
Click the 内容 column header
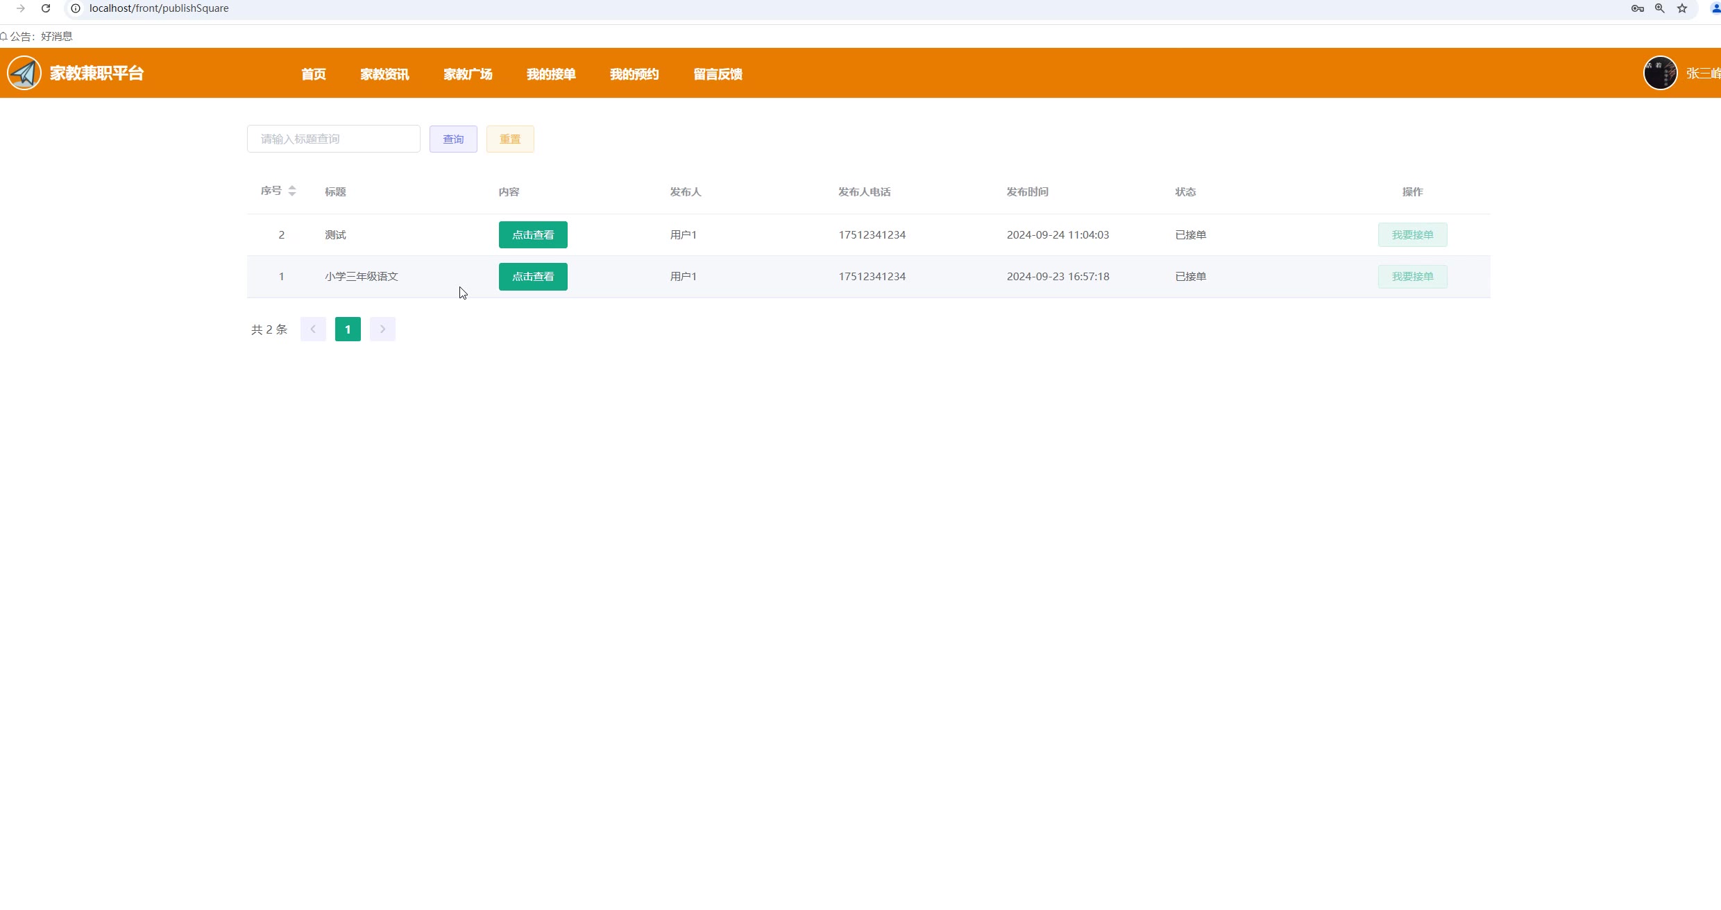coord(509,191)
